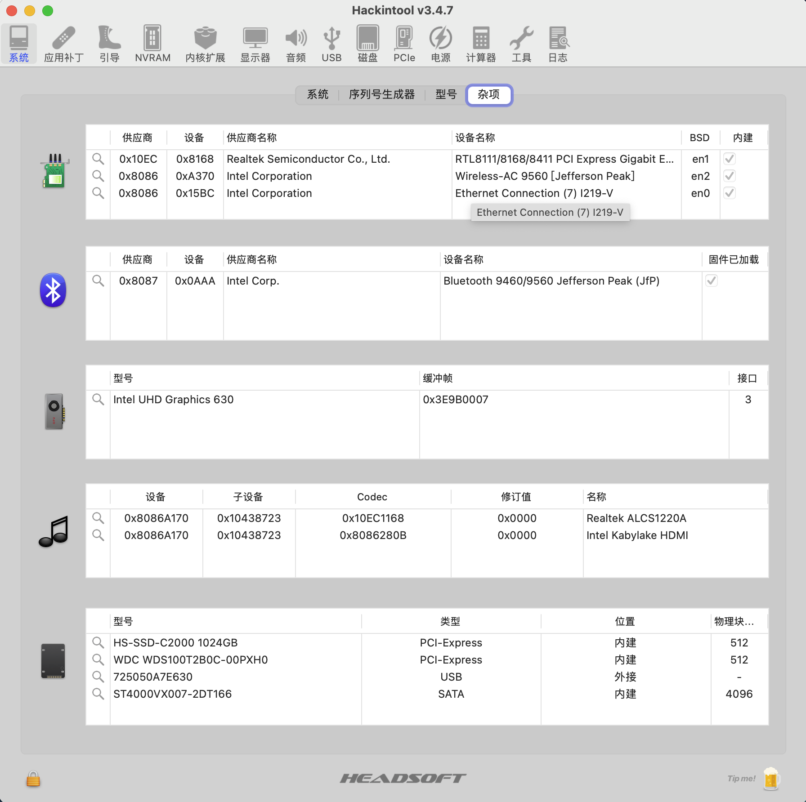Screen dimensions: 806x802
Task: Open the 电源 power section
Action: tap(440, 44)
